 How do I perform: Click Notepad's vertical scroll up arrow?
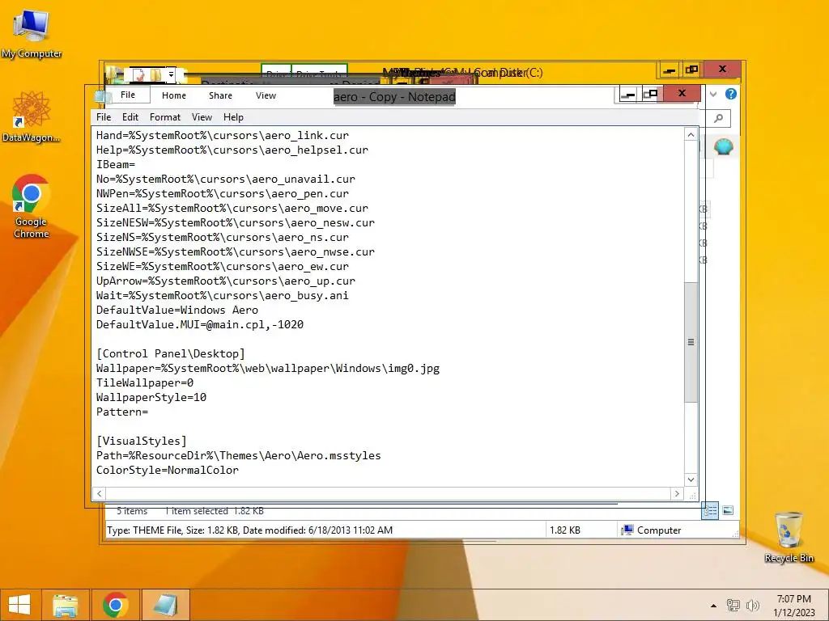click(691, 135)
